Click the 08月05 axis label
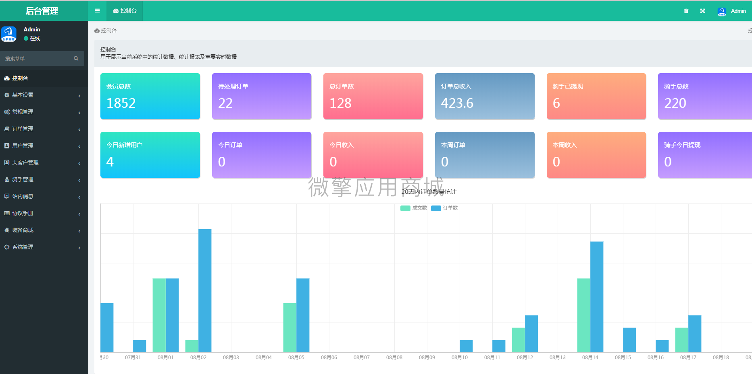 point(296,357)
